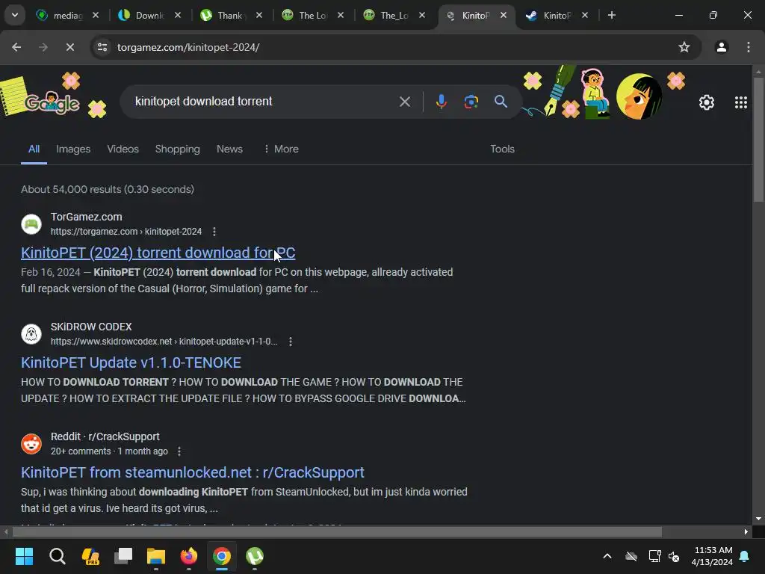The image size is (765, 574).
Task: Open more options for SKiDROW CODEX result
Action: click(x=291, y=341)
